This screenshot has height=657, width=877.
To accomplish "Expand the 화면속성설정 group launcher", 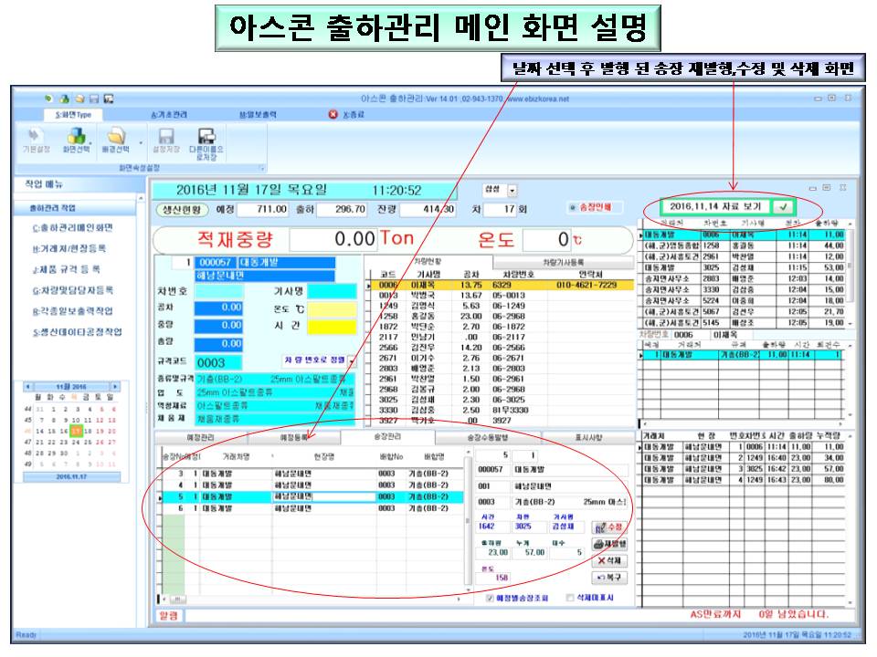I will 261,168.
